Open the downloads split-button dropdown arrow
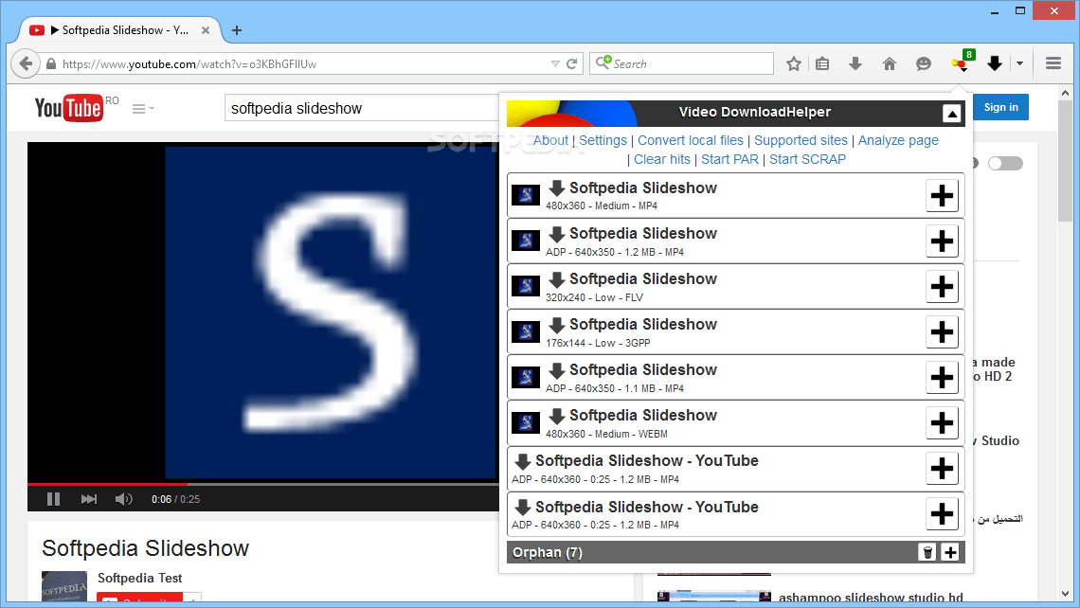 click(1020, 63)
